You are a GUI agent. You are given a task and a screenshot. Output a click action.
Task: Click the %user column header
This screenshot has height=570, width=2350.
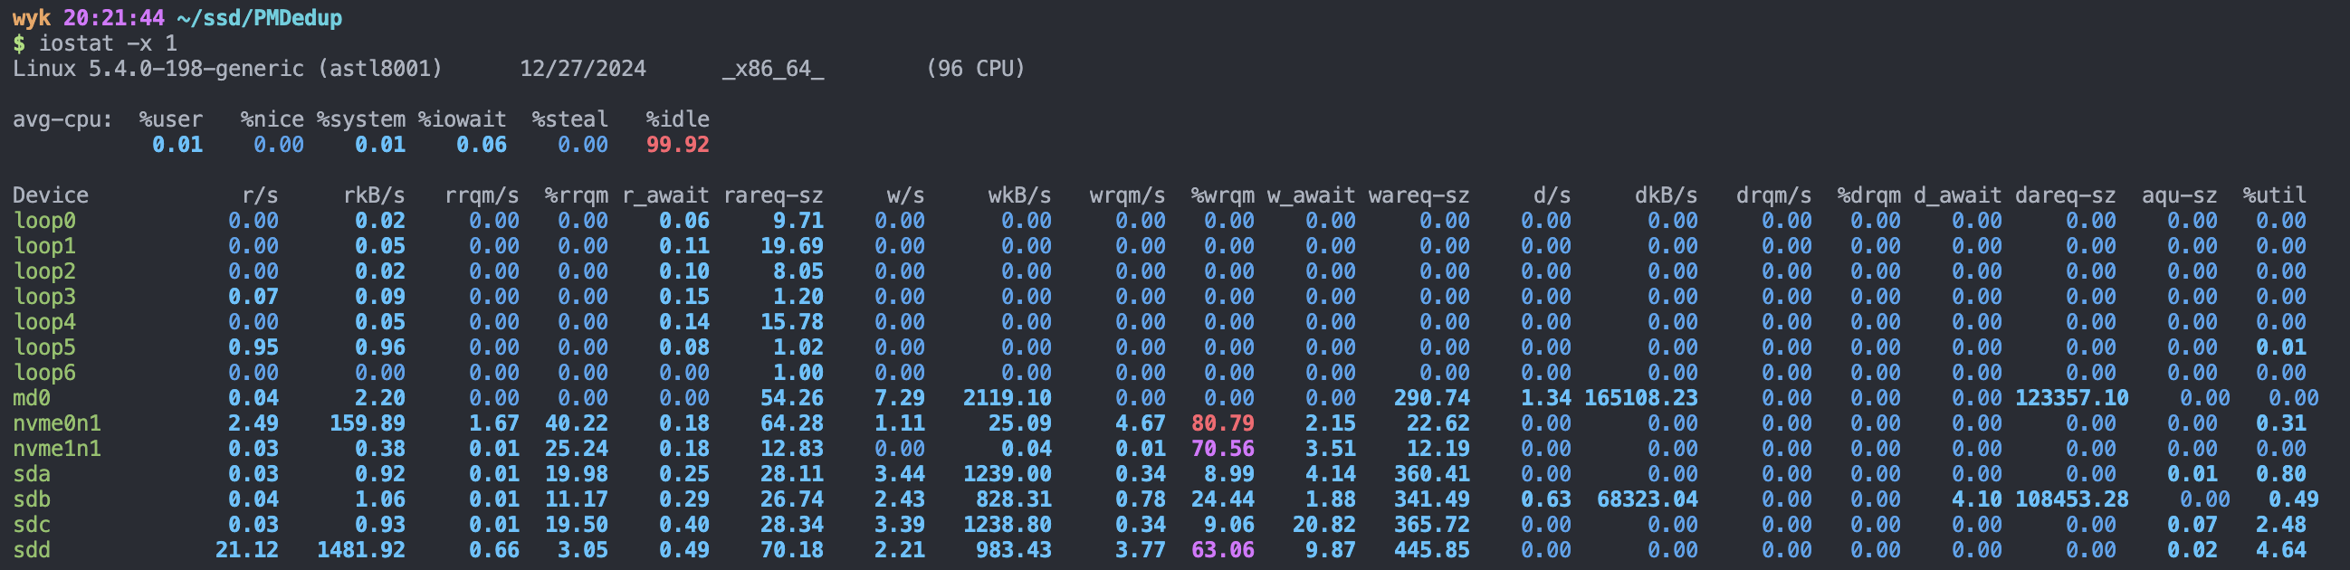coord(170,119)
